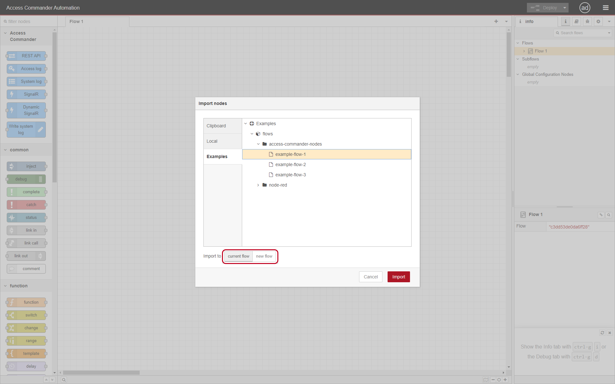615x384 pixels.
Task: Switch to the Local tab in the import dialog
Action: click(x=223, y=141)
